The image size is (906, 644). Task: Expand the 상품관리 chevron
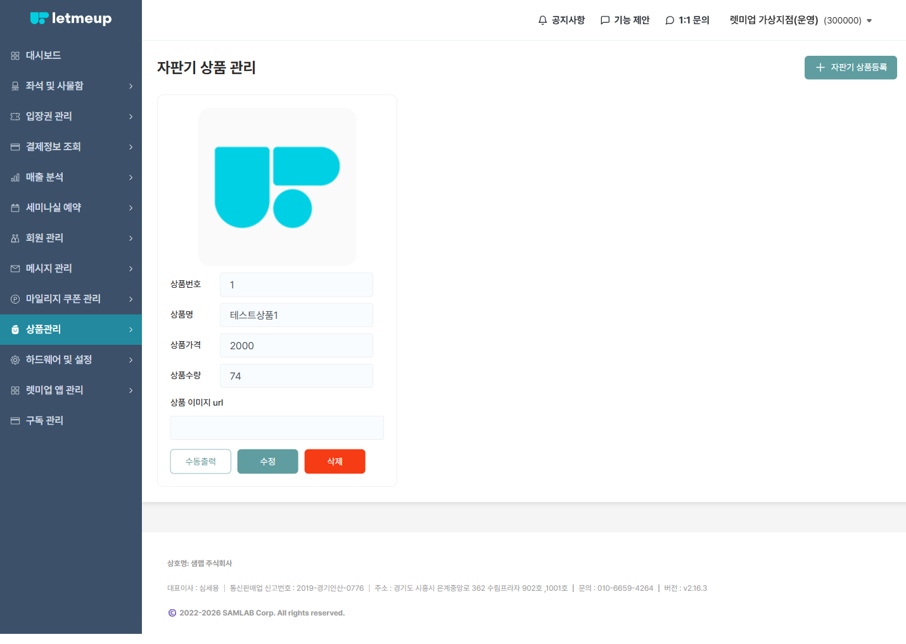pos(131,330)
